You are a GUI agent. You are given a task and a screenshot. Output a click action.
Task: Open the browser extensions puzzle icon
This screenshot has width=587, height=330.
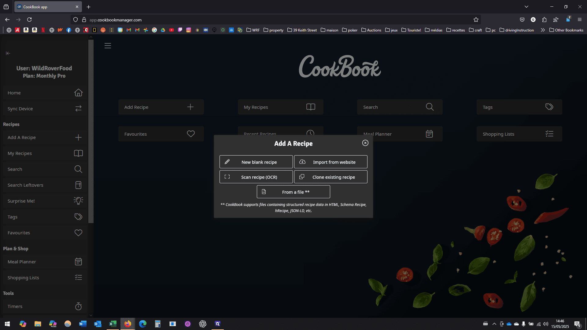click(x=544, y=20)
